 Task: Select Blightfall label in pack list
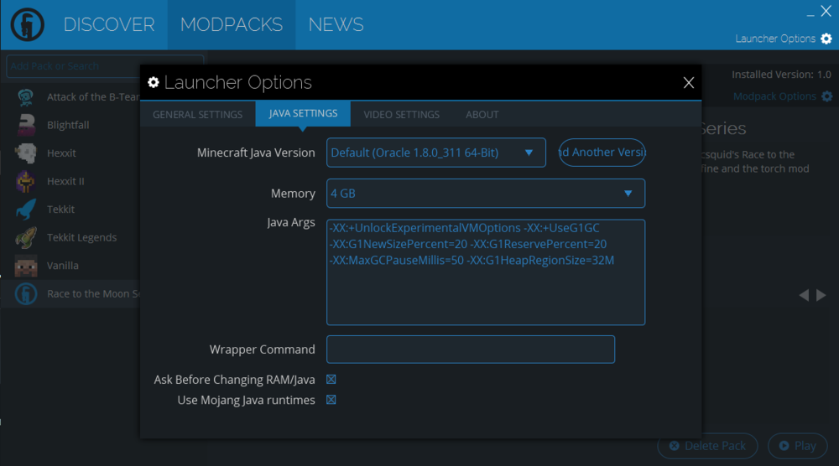coord(68,125)
